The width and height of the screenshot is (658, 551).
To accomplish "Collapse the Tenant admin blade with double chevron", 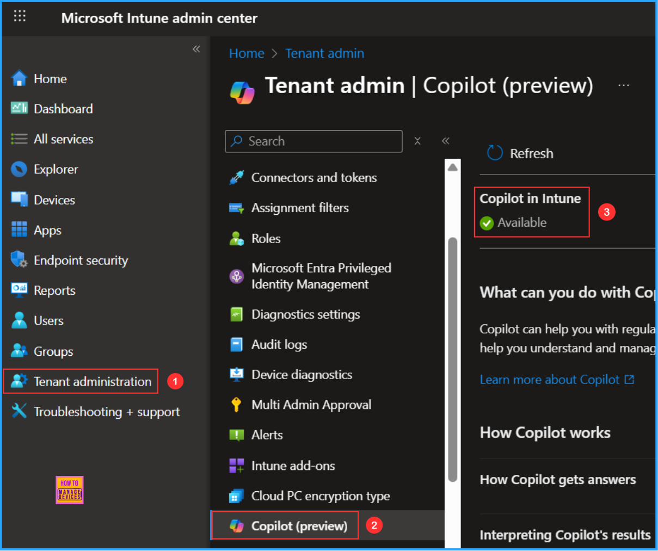I will (x=445, y=140).
